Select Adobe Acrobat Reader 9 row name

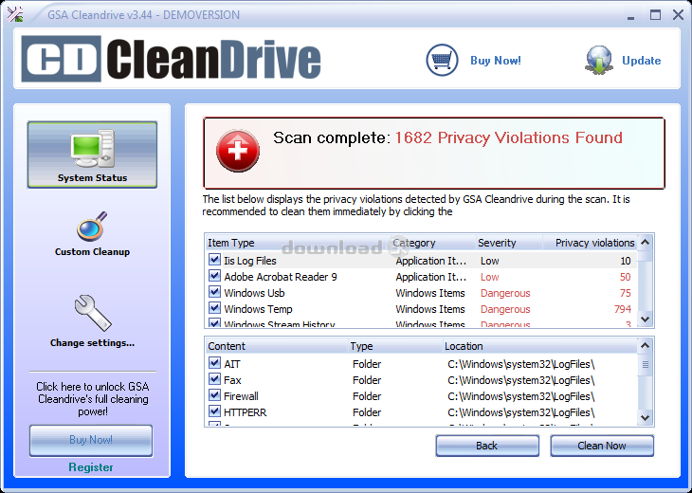point(281,277)
